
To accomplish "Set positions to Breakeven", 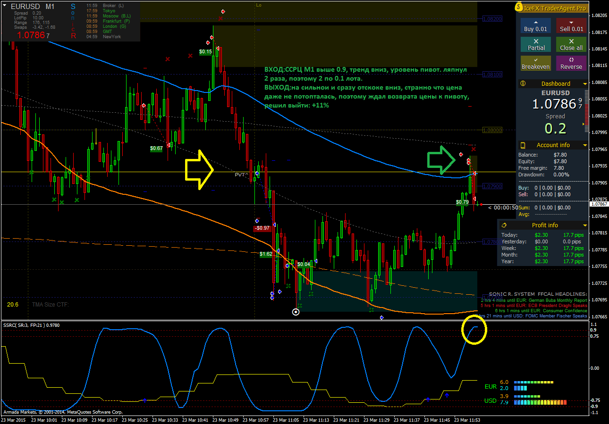I will pos(535,63).
